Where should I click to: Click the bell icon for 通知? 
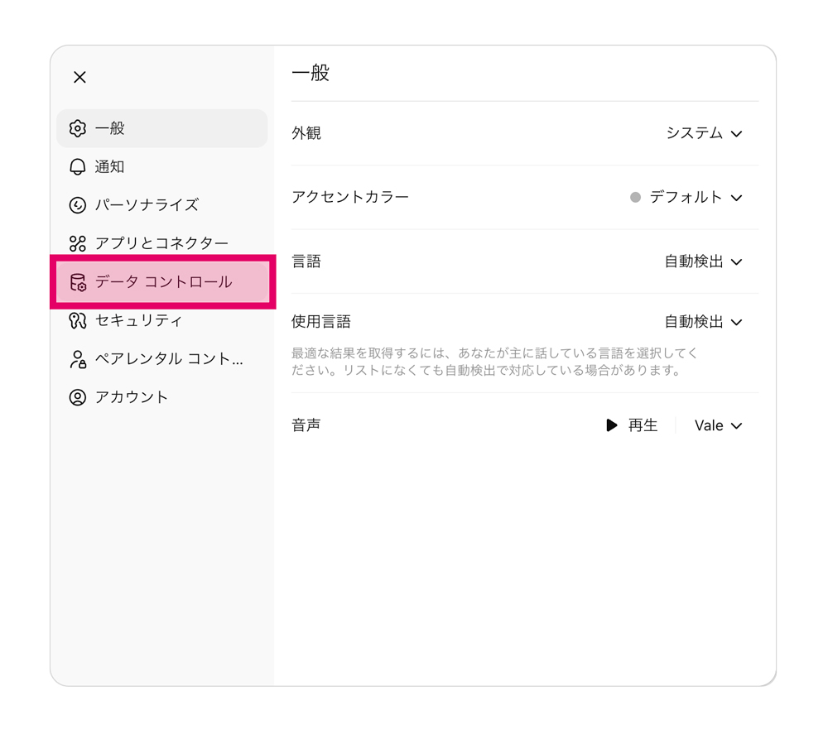coord(78,167)
